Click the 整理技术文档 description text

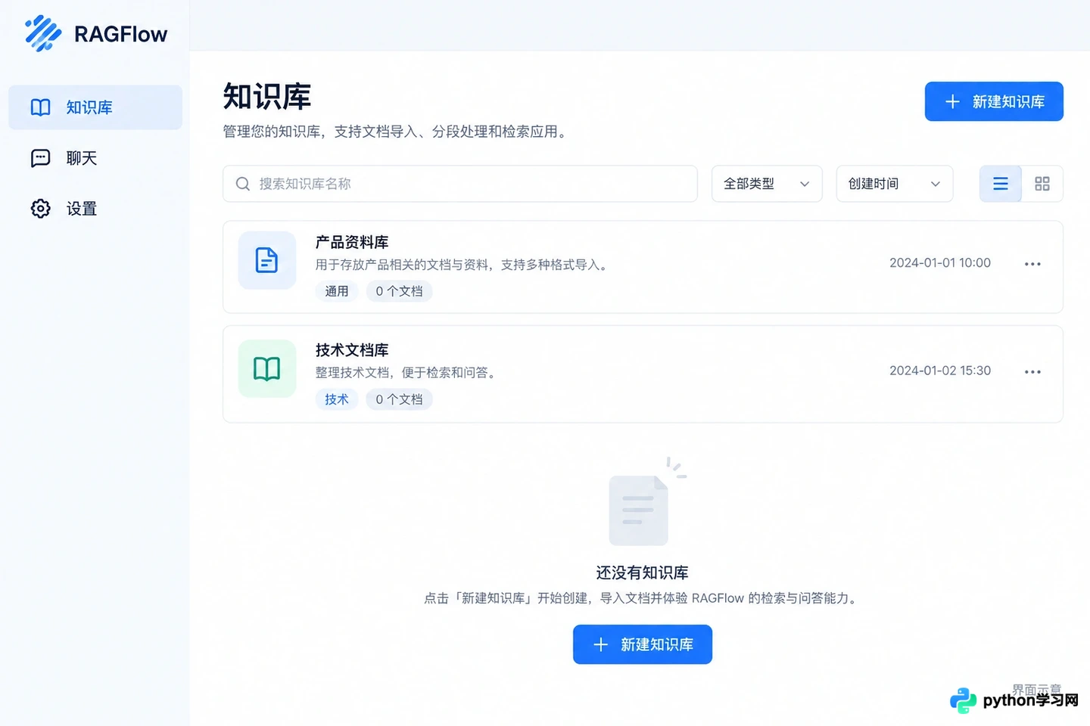click(x=407, y=373)
